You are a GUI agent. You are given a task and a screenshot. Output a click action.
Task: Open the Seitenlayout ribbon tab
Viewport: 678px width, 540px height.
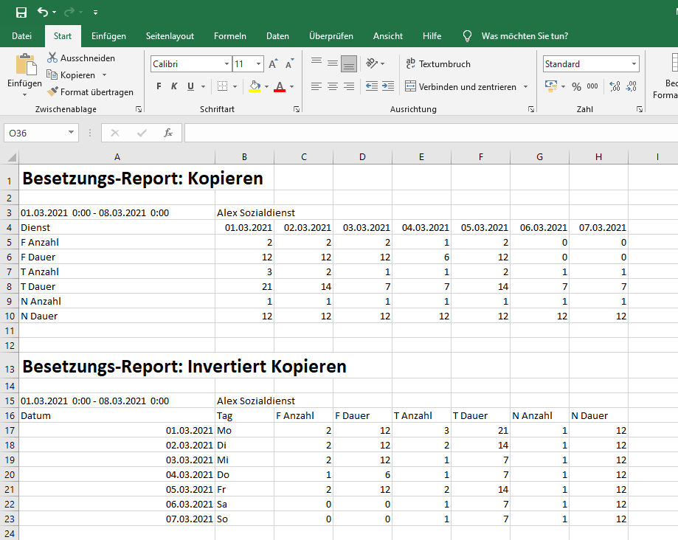click(x=170, y=36)
